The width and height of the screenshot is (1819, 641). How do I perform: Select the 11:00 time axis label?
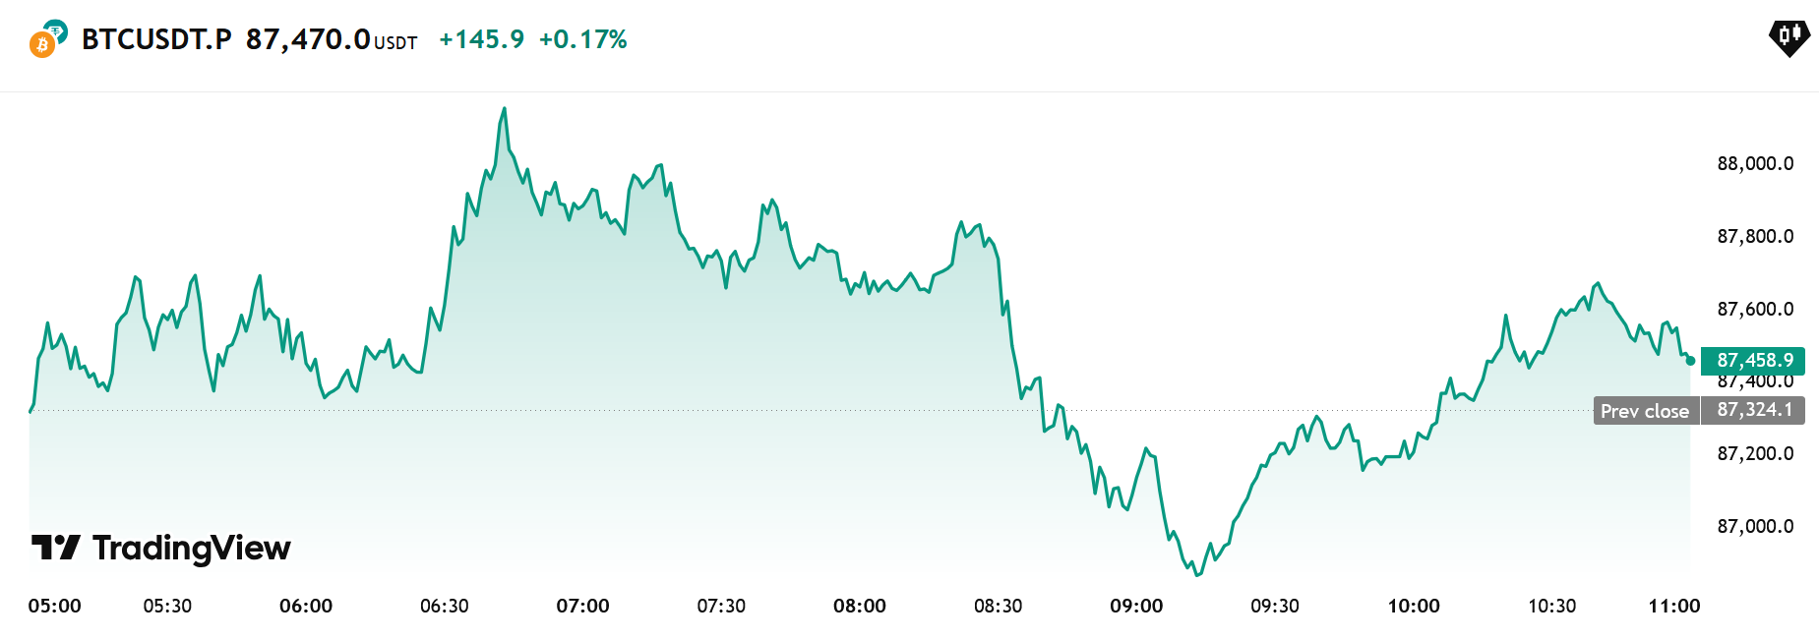(x=1673, y=606)
